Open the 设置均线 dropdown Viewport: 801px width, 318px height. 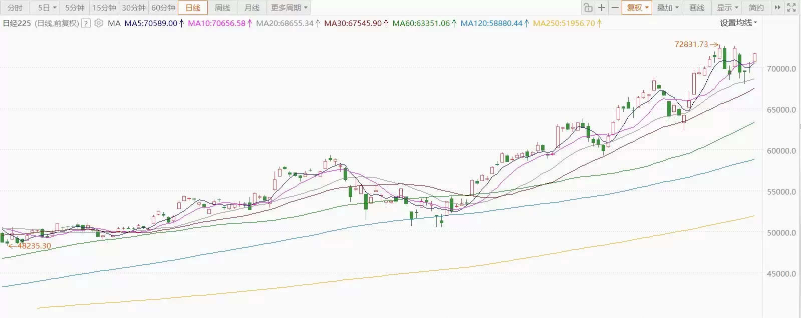click(x=738, y=23)
